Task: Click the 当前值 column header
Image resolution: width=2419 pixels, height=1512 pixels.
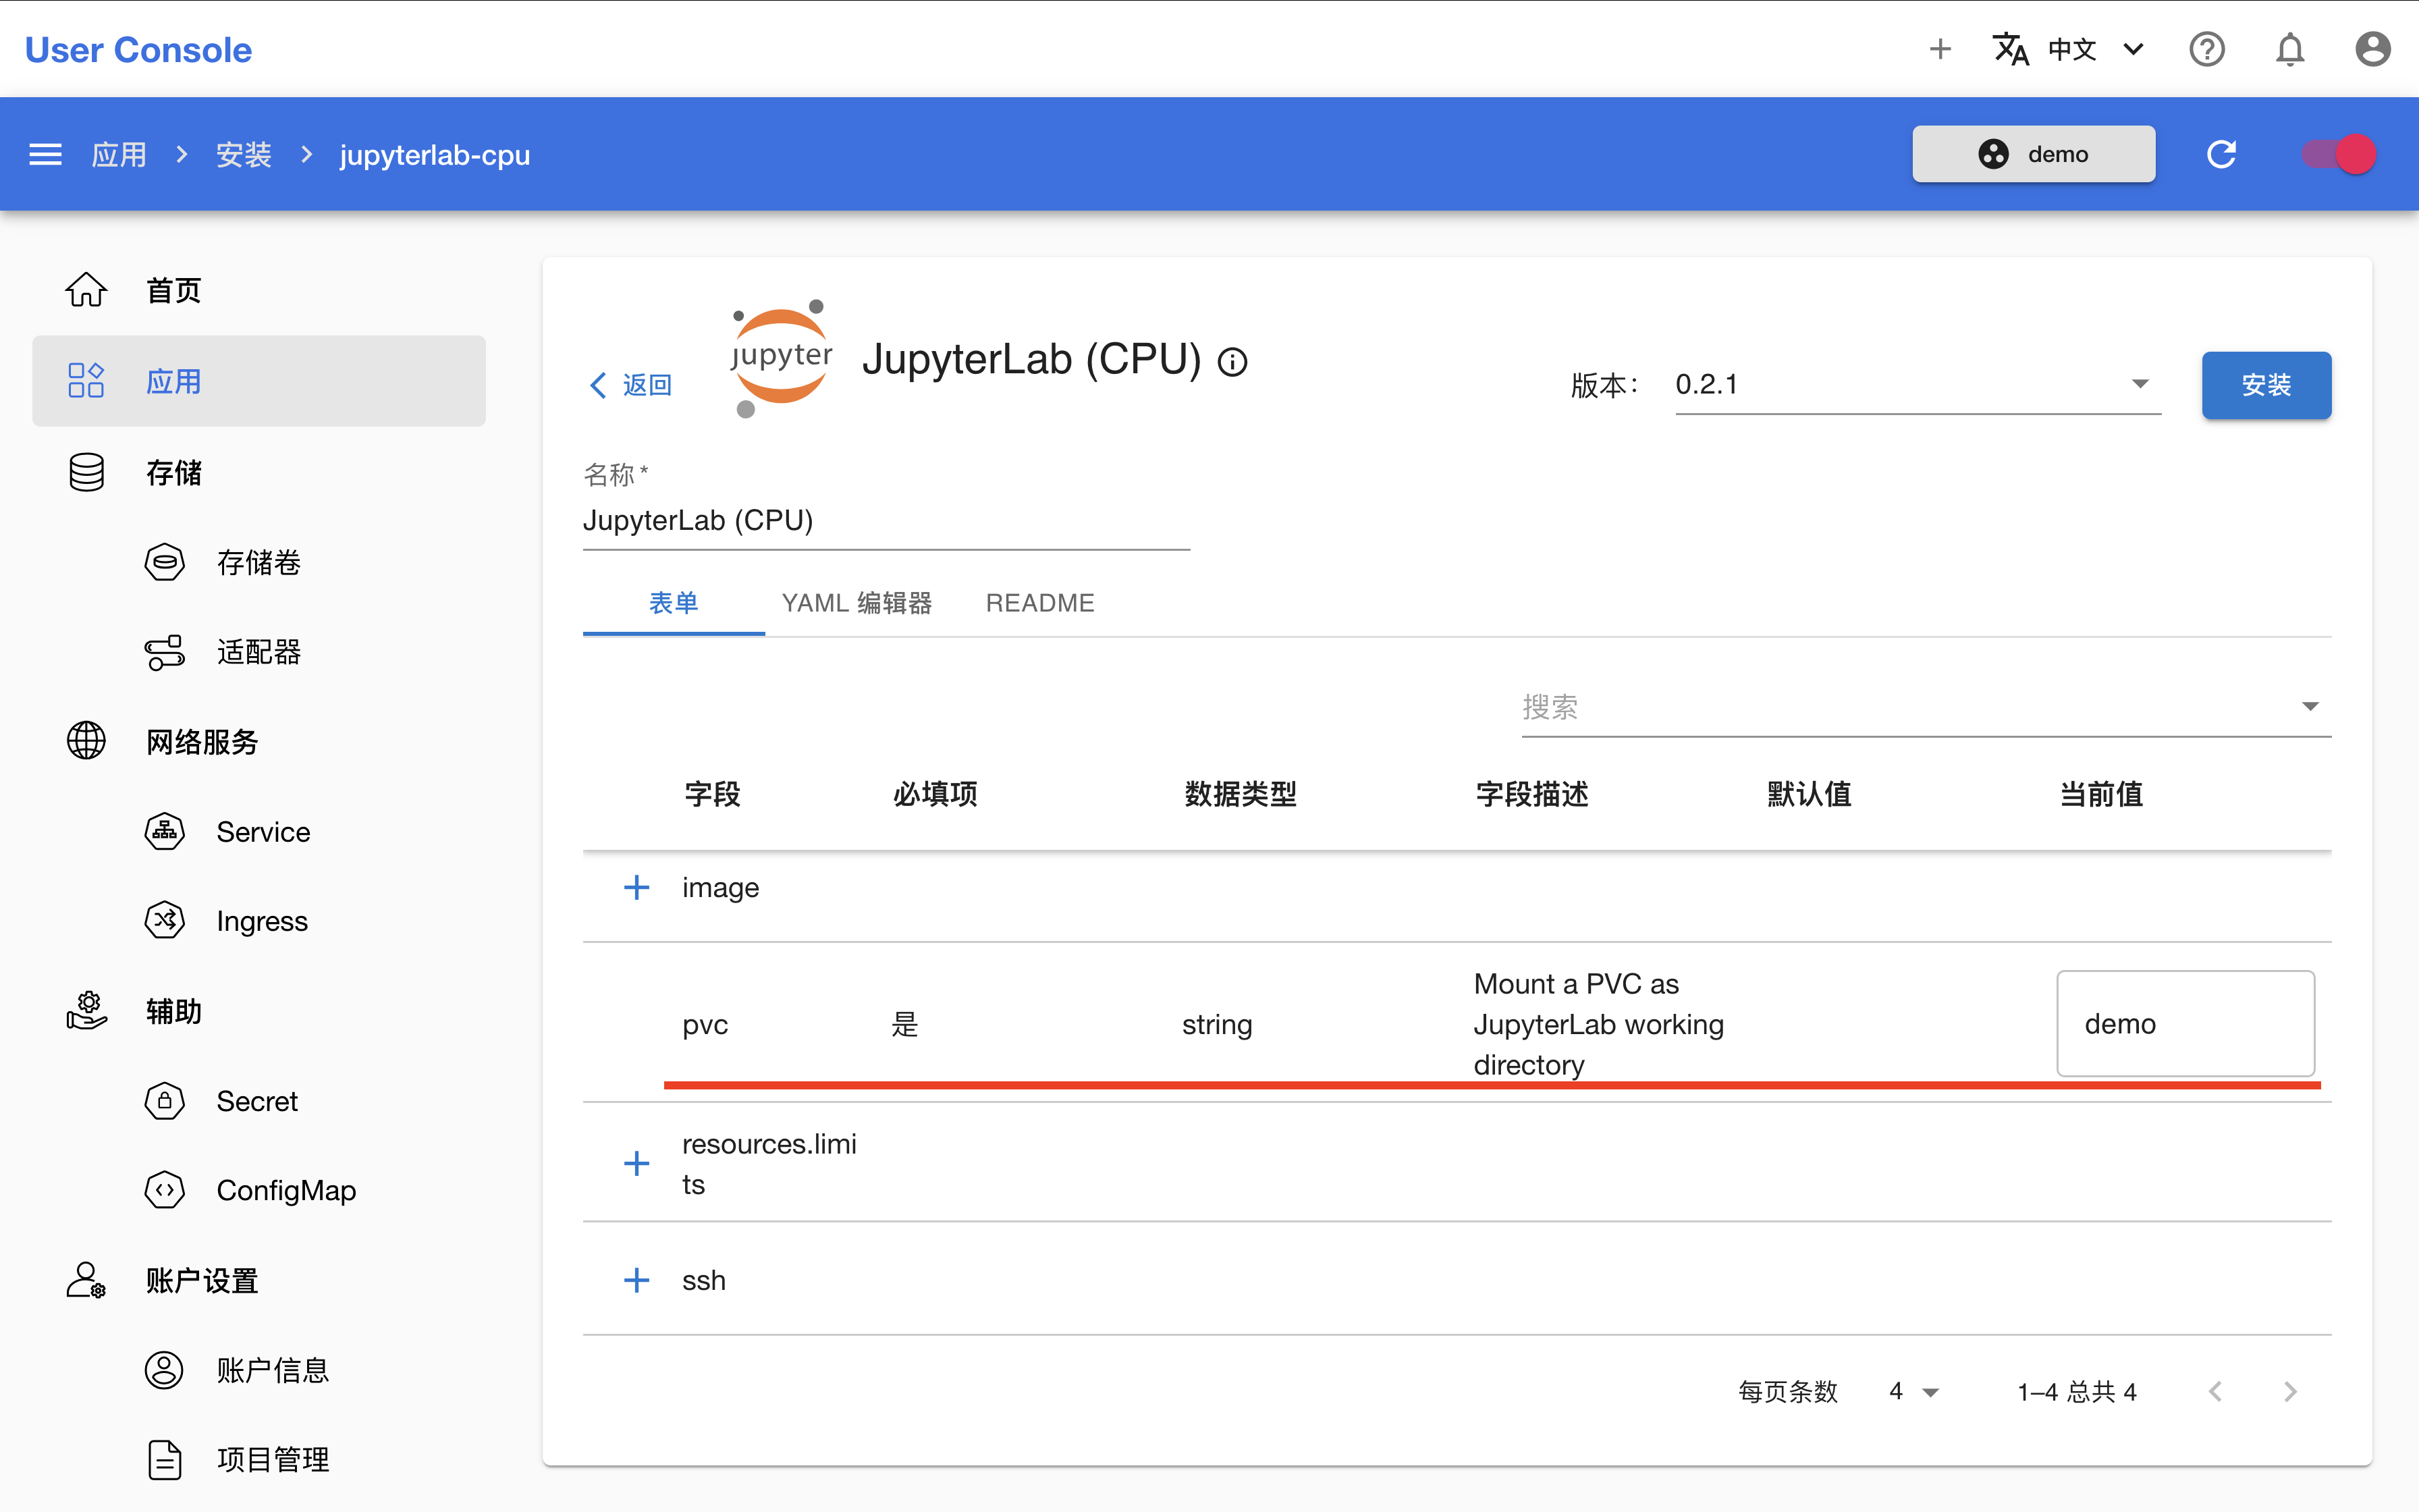Action: pyautogui.click(x=2101, y=794)
